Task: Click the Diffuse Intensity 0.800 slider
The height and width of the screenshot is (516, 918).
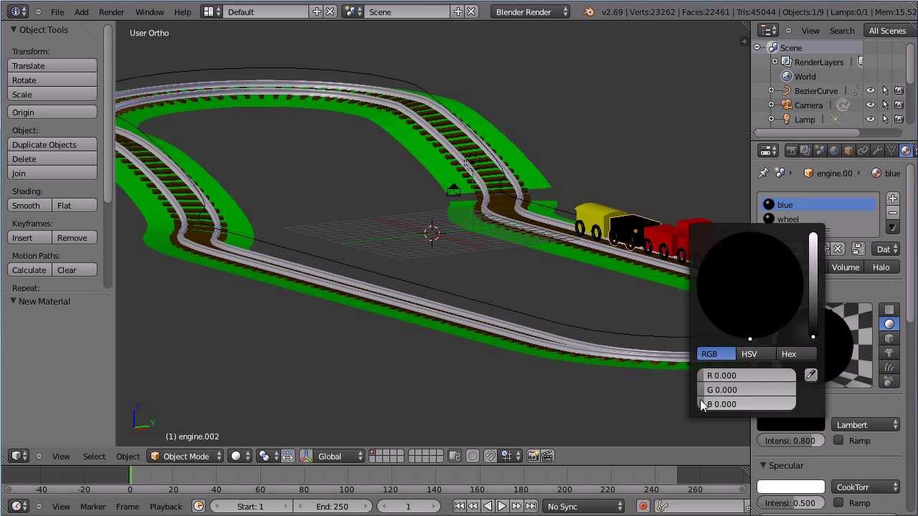Action: [x=791, y=441]
